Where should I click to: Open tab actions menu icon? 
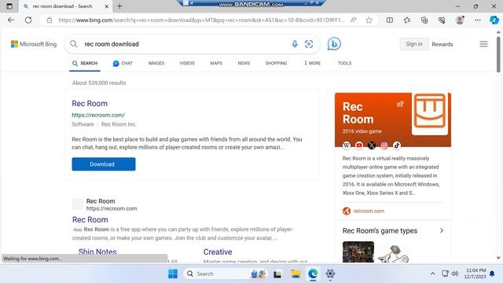(9, 6)
